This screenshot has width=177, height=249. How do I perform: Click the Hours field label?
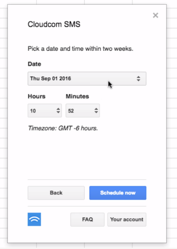pos(37,96)
